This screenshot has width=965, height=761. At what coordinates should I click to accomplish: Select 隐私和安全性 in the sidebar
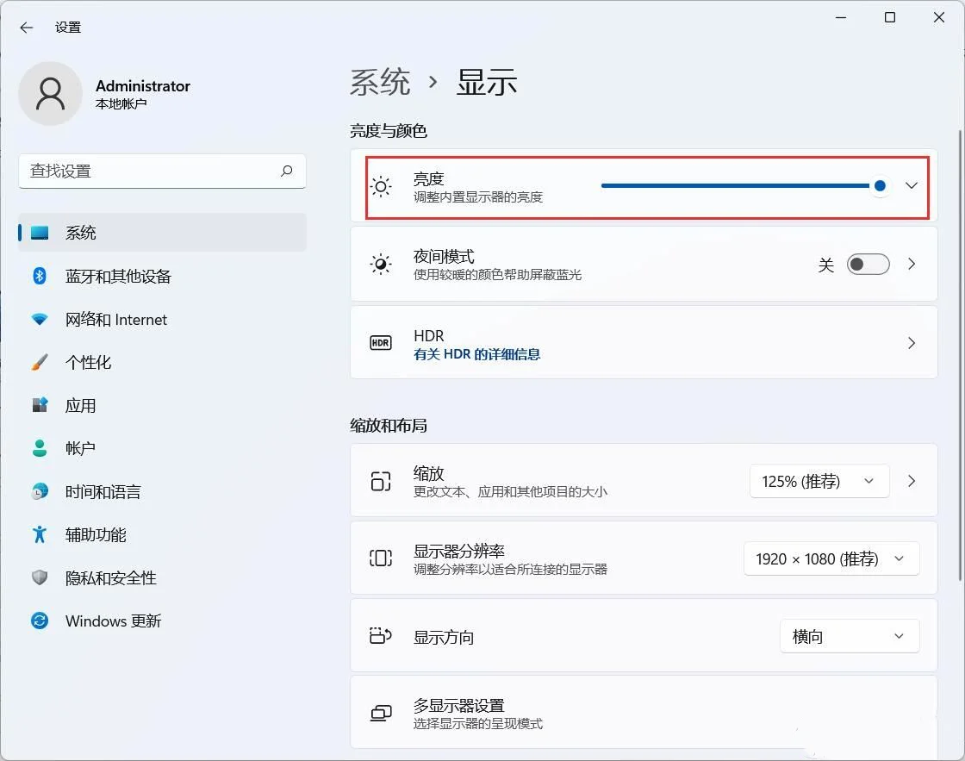pyautogui.click(x=163, y=577)
